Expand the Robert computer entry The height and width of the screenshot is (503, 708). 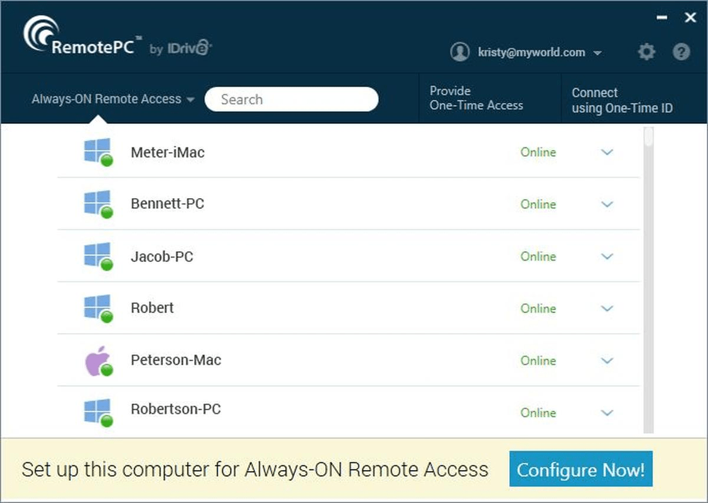point(607,308)
